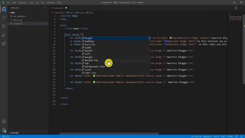The height and width of the screenshot is (138, 245).
Task: Open the Help menu
Action: (x=59, y=3)
